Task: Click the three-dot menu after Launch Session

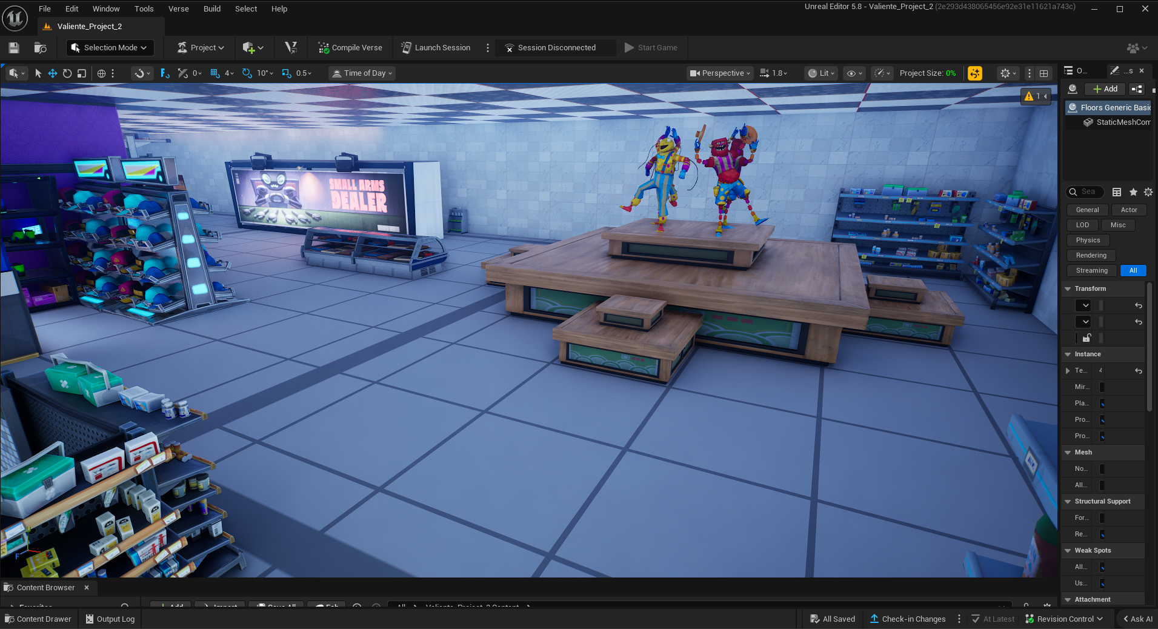Action: pyautogui.click(x=488, y=48)
